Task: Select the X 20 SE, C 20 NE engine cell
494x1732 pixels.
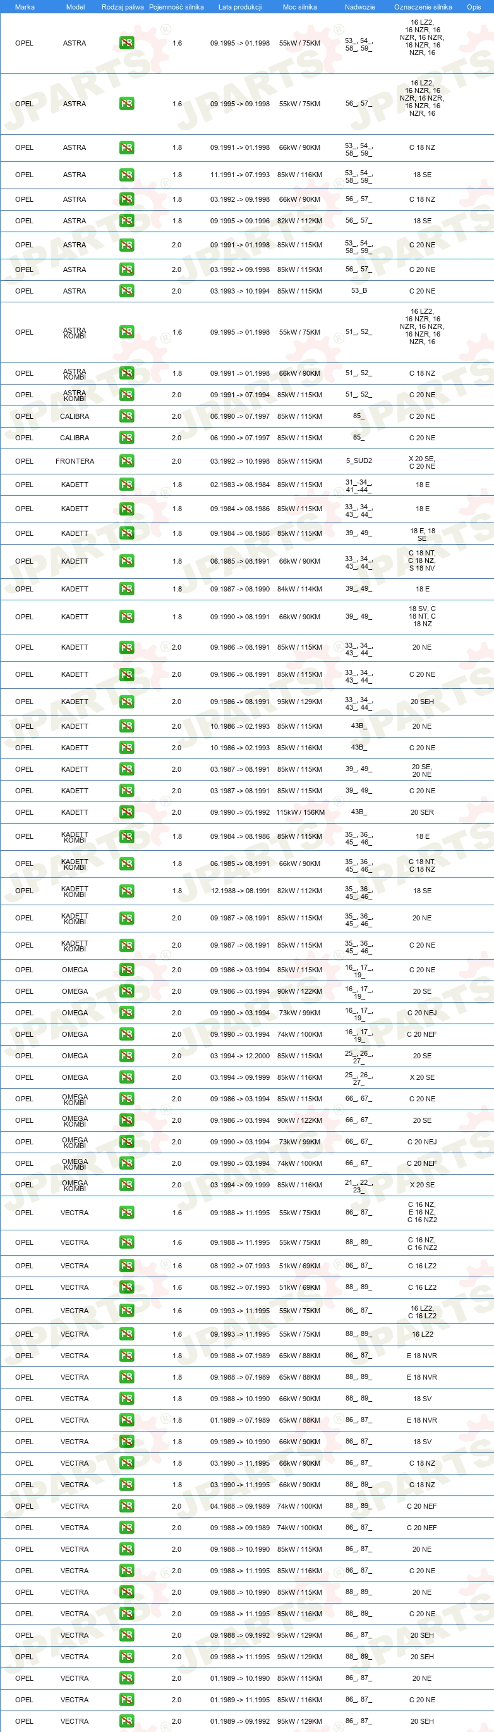Action: coord(422,462)
